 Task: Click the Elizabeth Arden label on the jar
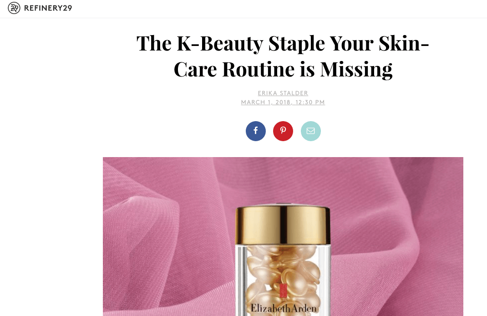tap(283, 308)
